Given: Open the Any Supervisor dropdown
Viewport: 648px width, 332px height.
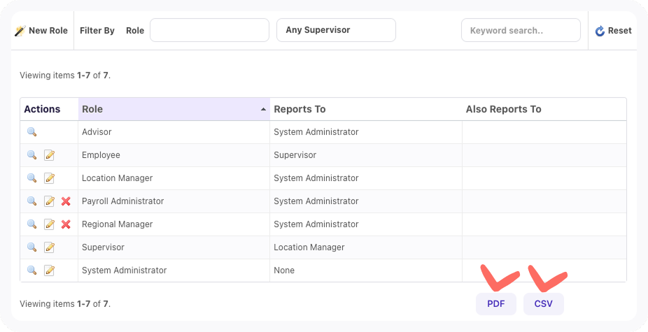Looking at the screenshot, I should click(x=336, y=30).
